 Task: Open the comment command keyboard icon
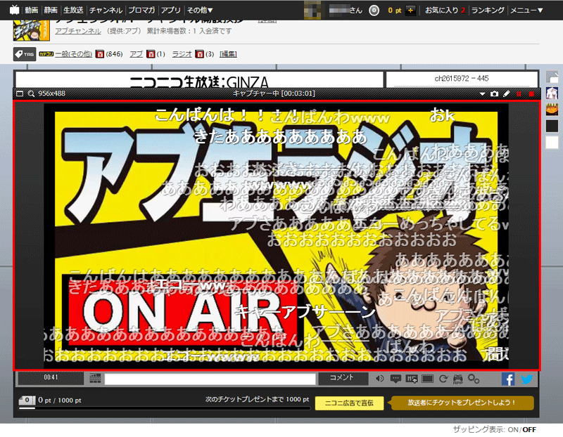[95, 378]
